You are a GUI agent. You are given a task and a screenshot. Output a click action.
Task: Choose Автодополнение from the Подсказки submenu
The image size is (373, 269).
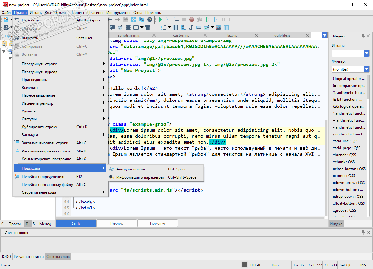(x=131, y=169)
